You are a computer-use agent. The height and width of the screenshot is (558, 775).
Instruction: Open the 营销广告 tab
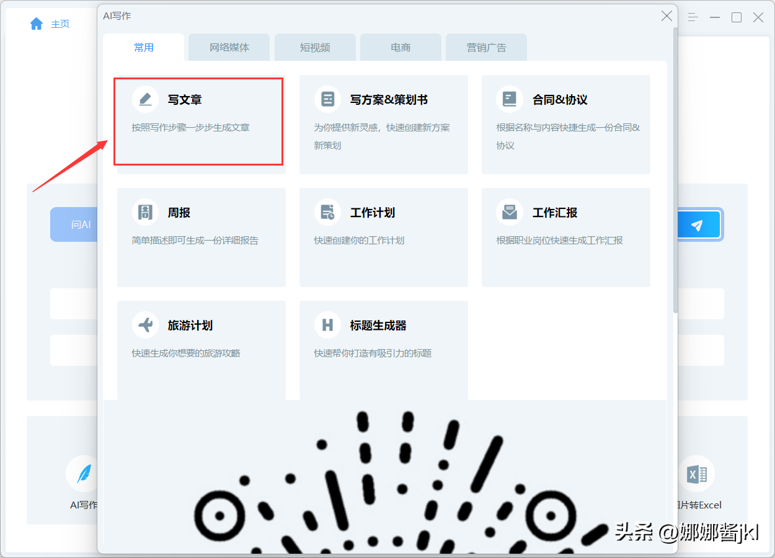point(486,47)
